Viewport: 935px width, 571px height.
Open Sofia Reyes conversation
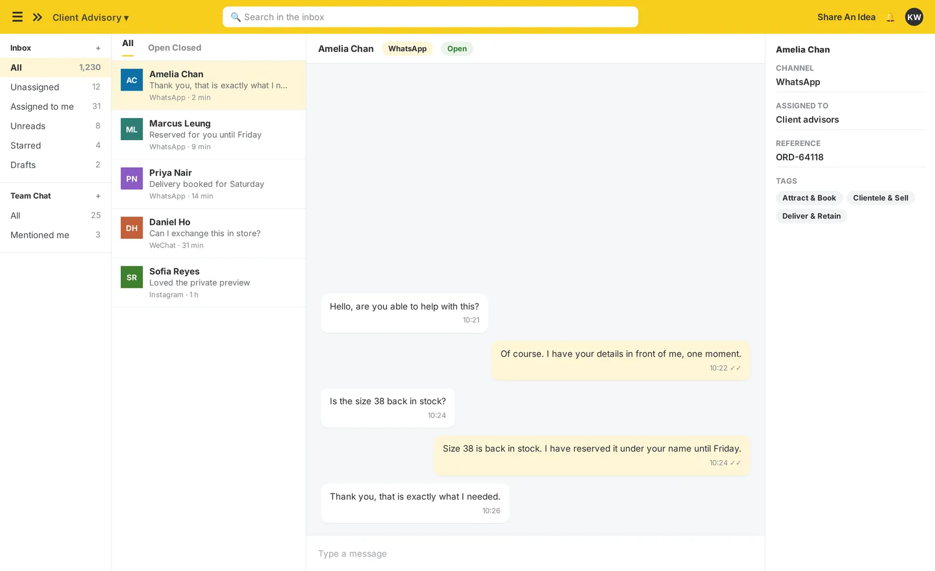pos(209,283)
